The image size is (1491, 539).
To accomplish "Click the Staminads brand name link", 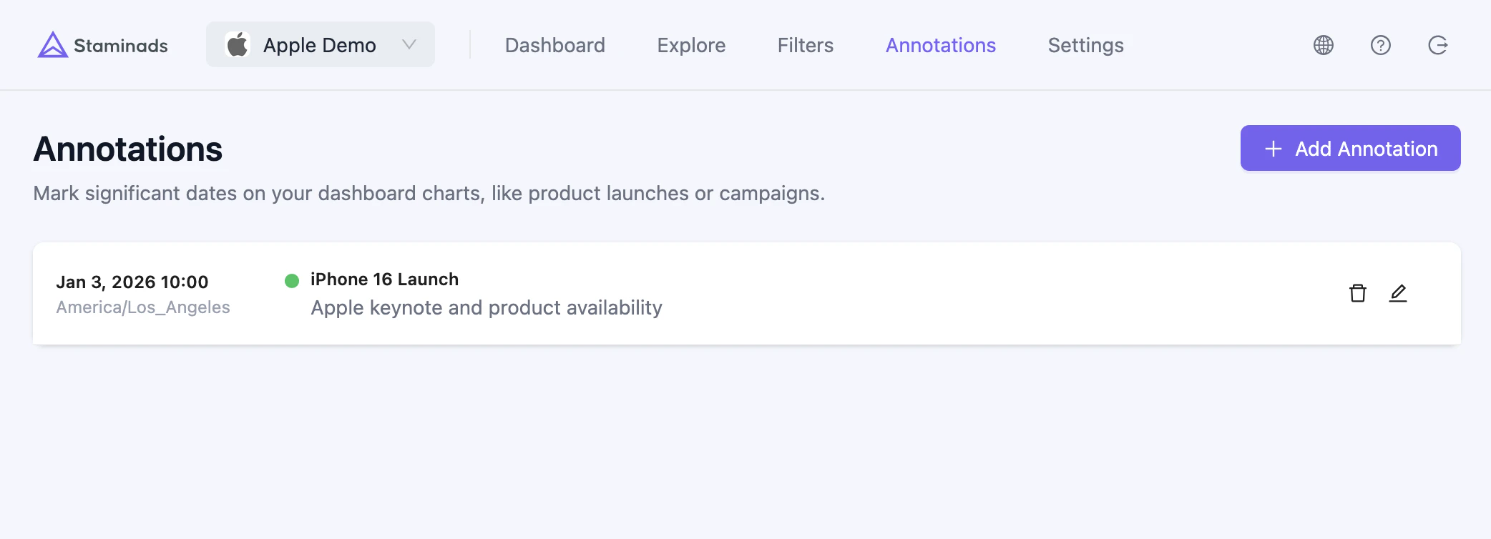I will [121, 46].
